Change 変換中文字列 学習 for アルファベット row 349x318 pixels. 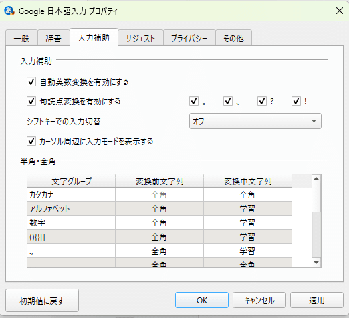click(247, 209)
